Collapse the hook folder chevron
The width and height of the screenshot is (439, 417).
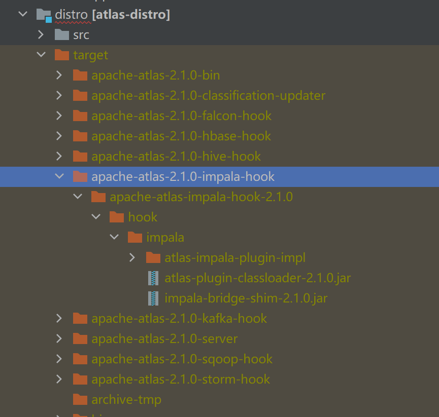click(x=96, y=216)
